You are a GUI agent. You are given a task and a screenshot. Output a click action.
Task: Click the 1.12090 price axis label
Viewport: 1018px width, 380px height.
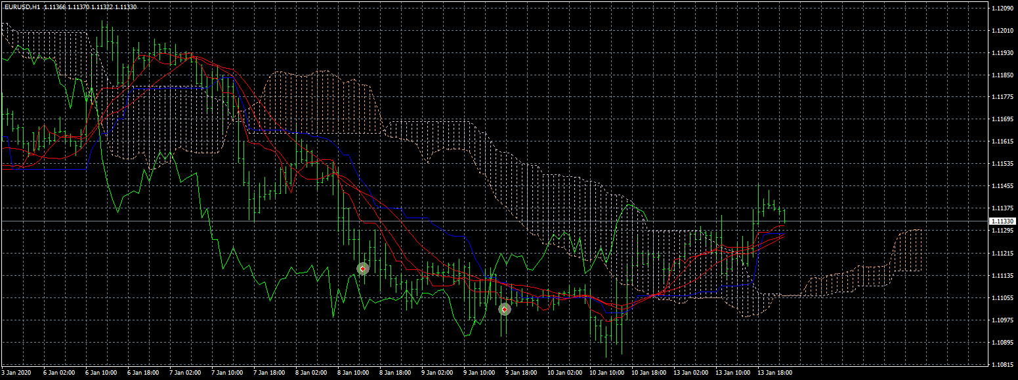click(1004, 9)
